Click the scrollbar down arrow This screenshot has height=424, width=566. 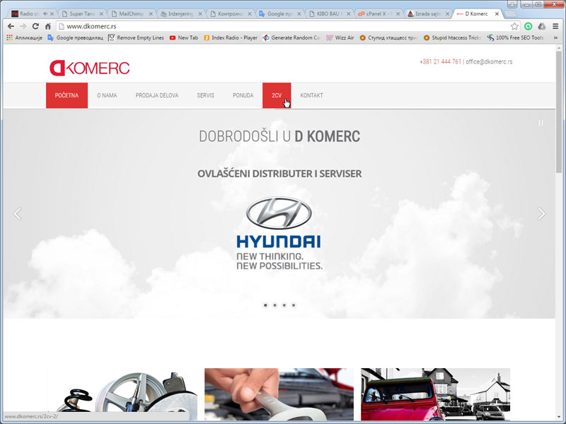pyautogui.click(x=559, y=418)
